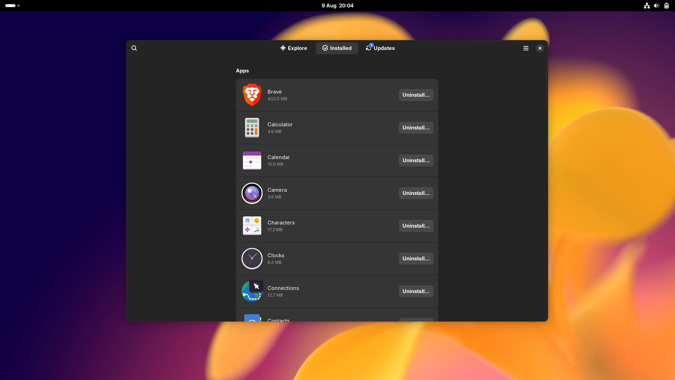Click the 402.0 MB size text
The height and width of the screenshot is (380, 675).
277,99
